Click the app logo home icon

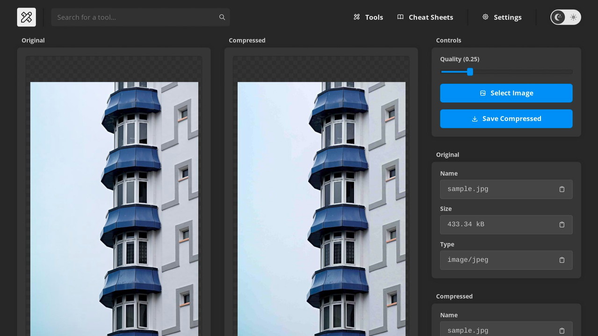pos(27,17)
